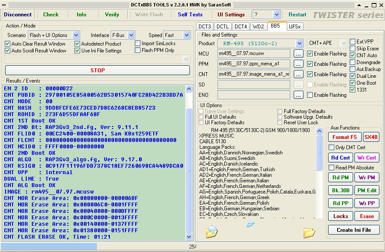Click Create Ini File button

[x=354, y=230]
